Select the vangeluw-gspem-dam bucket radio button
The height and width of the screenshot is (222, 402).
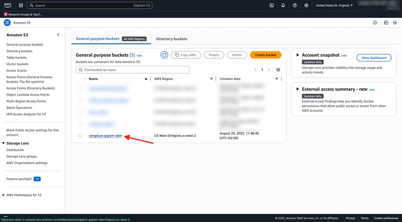(80, 135)
